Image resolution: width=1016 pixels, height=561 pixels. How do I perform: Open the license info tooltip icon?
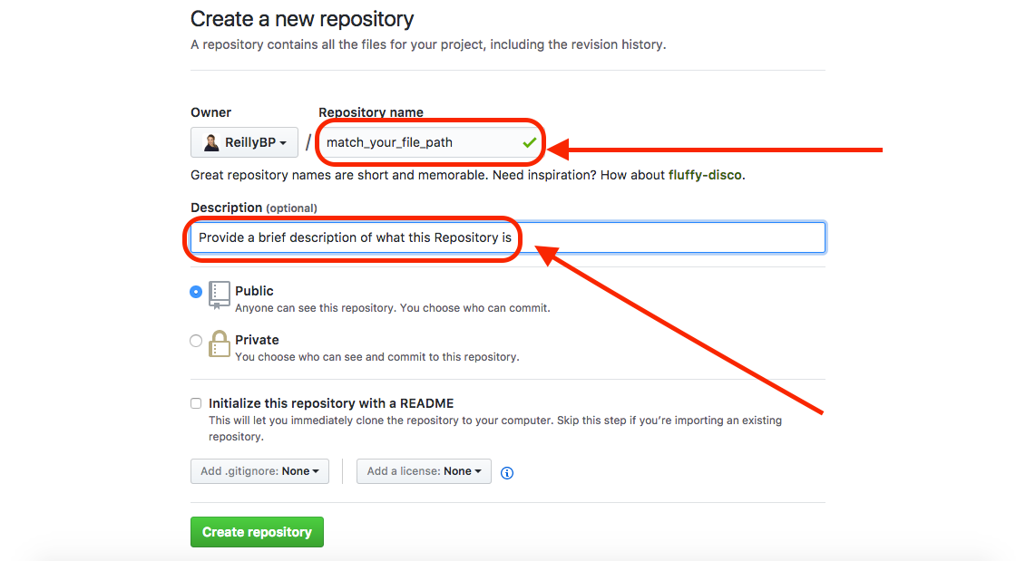point(506,472)
